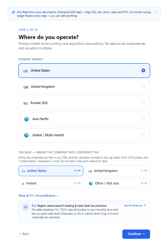Go back to the previous step
Image resolution: width=168 pixels, height=246 pixels.
24,234
